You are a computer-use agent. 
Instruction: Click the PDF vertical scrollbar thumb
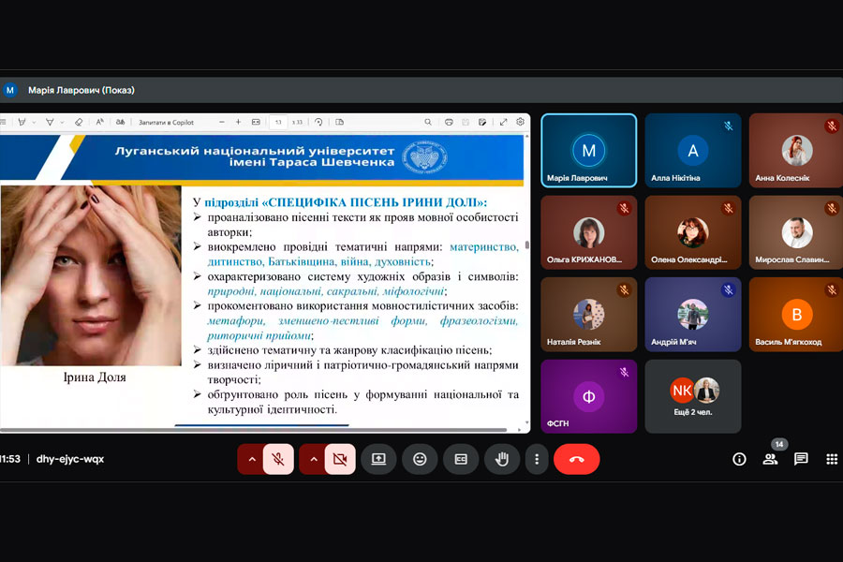coord(526,244)
